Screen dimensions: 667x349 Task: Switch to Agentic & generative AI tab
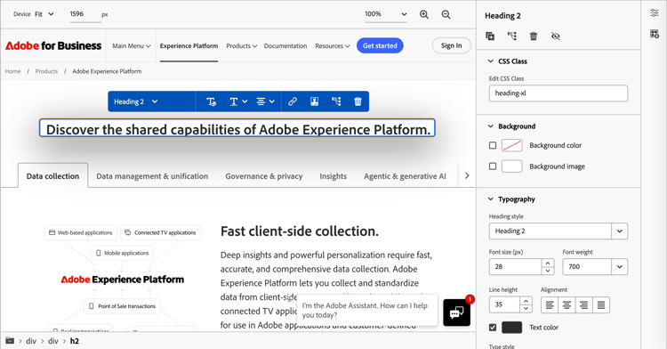click(x=405, y=176)
